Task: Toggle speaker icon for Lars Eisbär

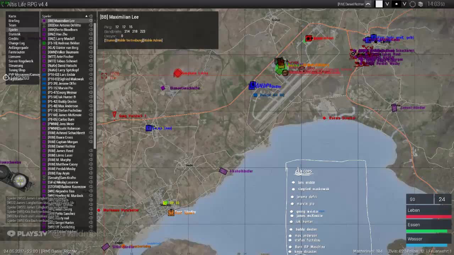Action: (91, 75)
